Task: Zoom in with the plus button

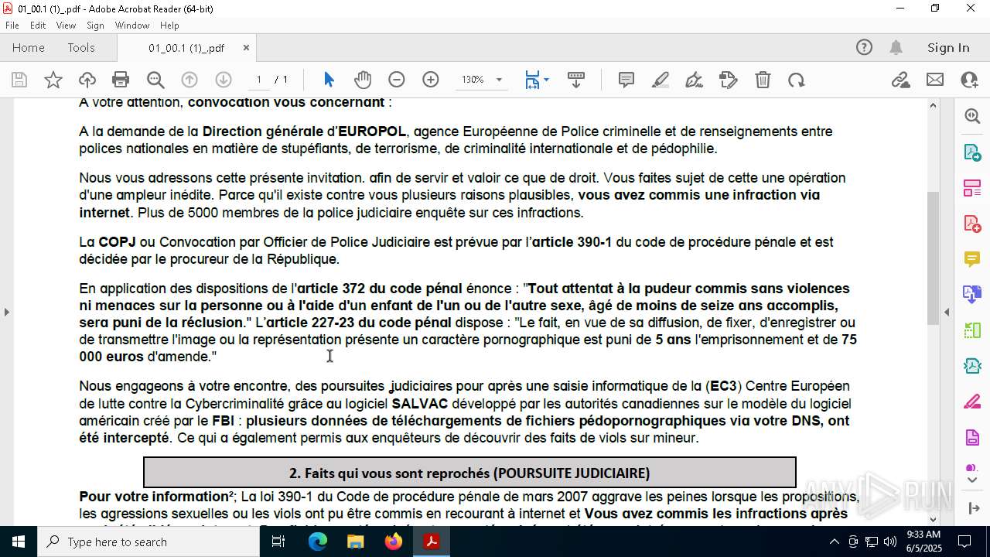Action: (x=431, y=80)
